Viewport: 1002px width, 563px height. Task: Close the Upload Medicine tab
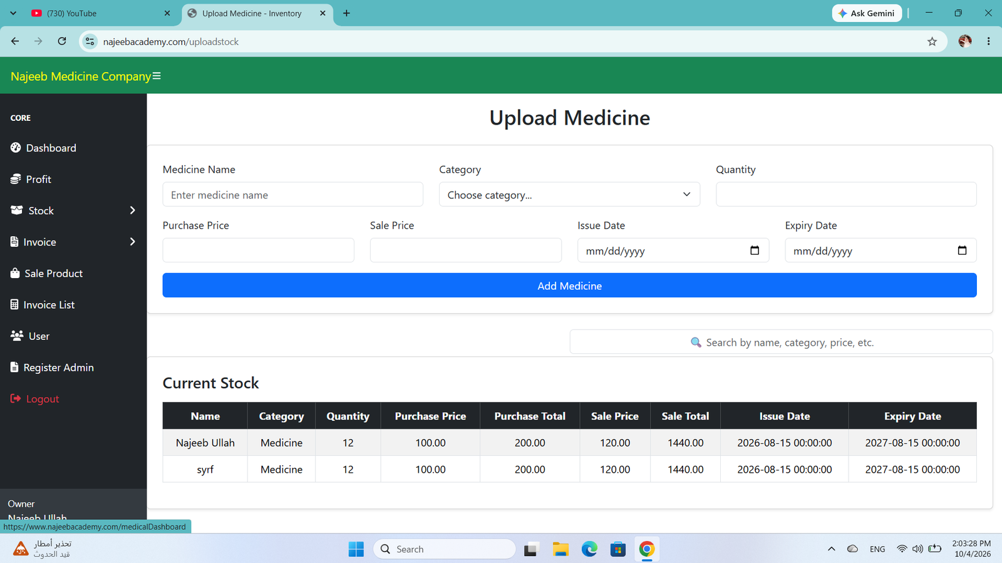click(323, 13)
